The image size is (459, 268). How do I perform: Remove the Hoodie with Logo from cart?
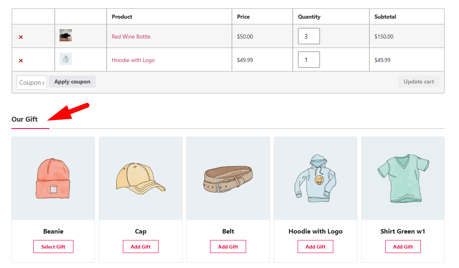pyautogui.click(x=20, y=60)
